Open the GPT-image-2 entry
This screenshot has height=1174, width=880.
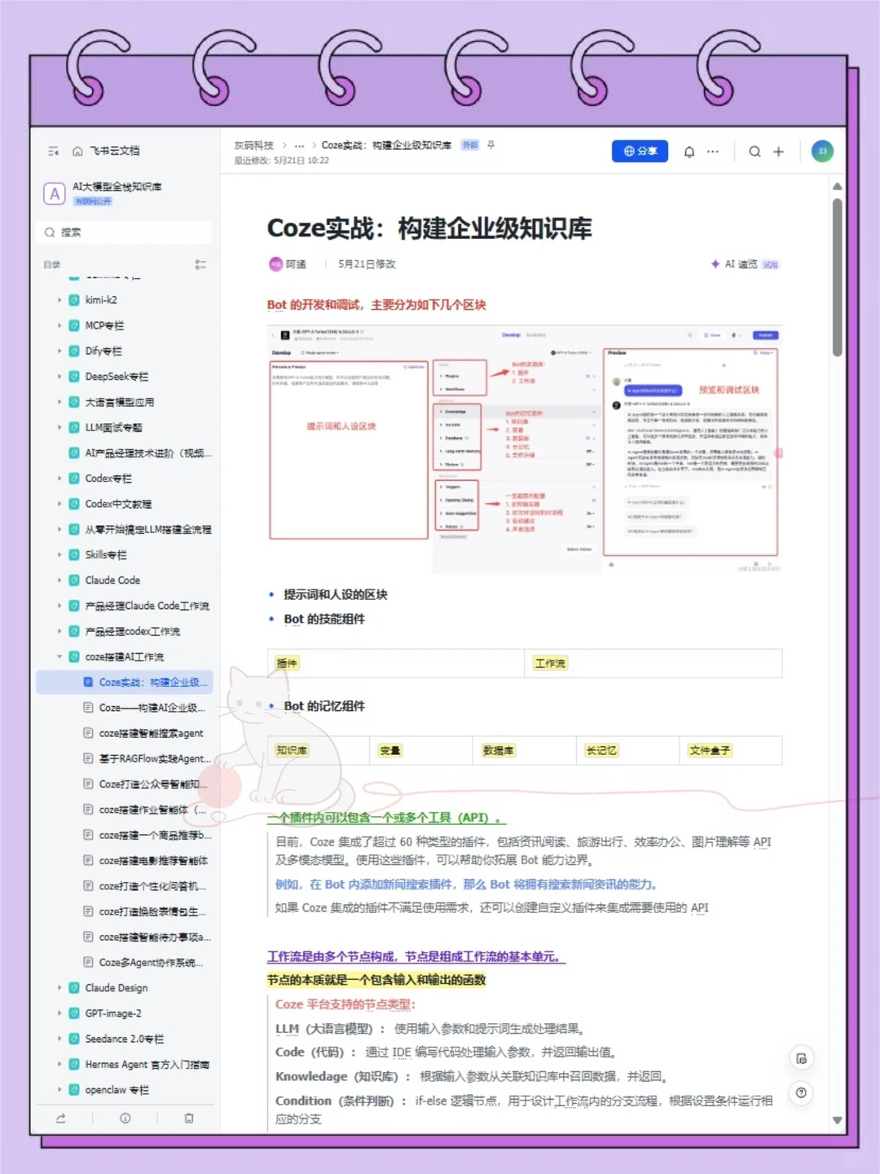tap(113, 1013)
